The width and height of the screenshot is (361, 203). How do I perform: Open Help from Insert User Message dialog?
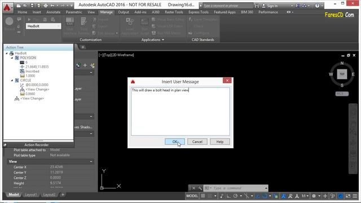tap(220, 142)
